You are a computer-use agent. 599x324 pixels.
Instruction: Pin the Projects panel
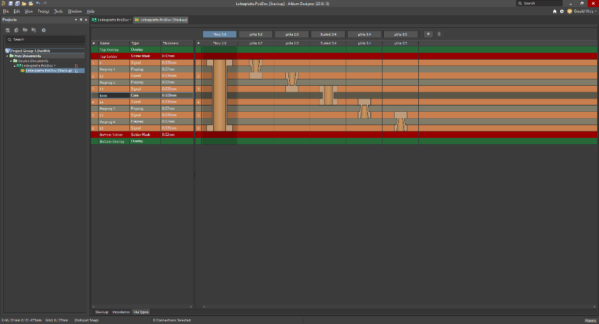point(81,20)
